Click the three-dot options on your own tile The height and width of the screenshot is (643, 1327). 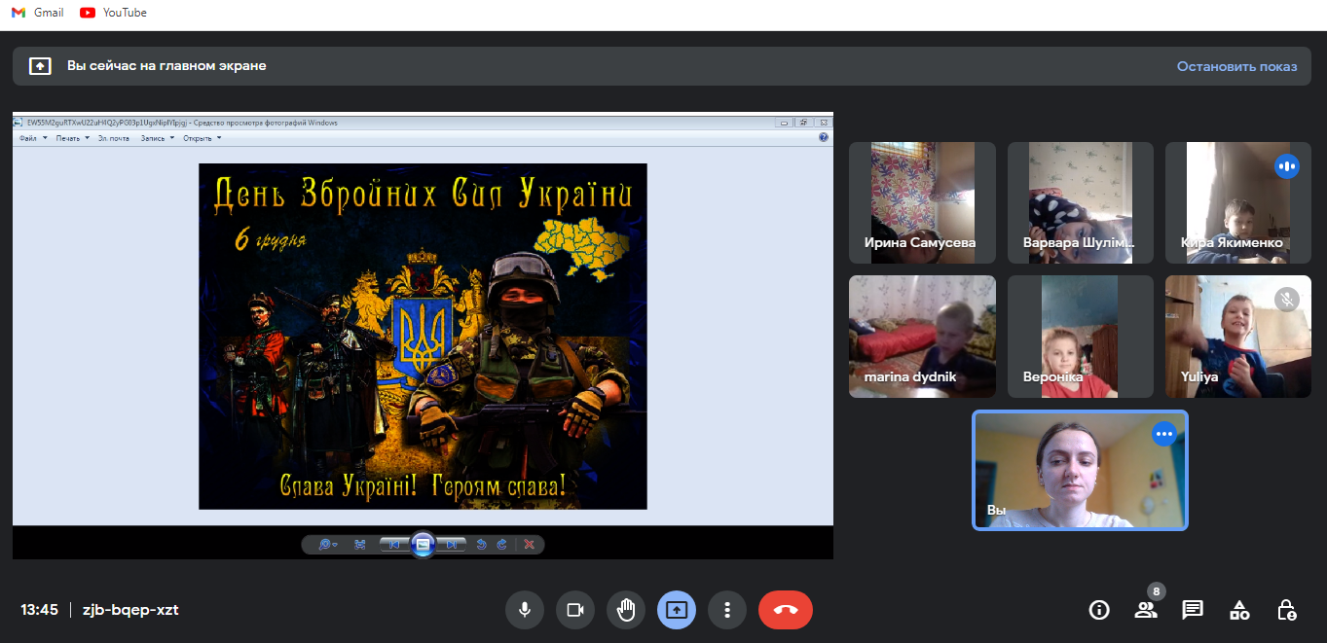point(1164,434)
